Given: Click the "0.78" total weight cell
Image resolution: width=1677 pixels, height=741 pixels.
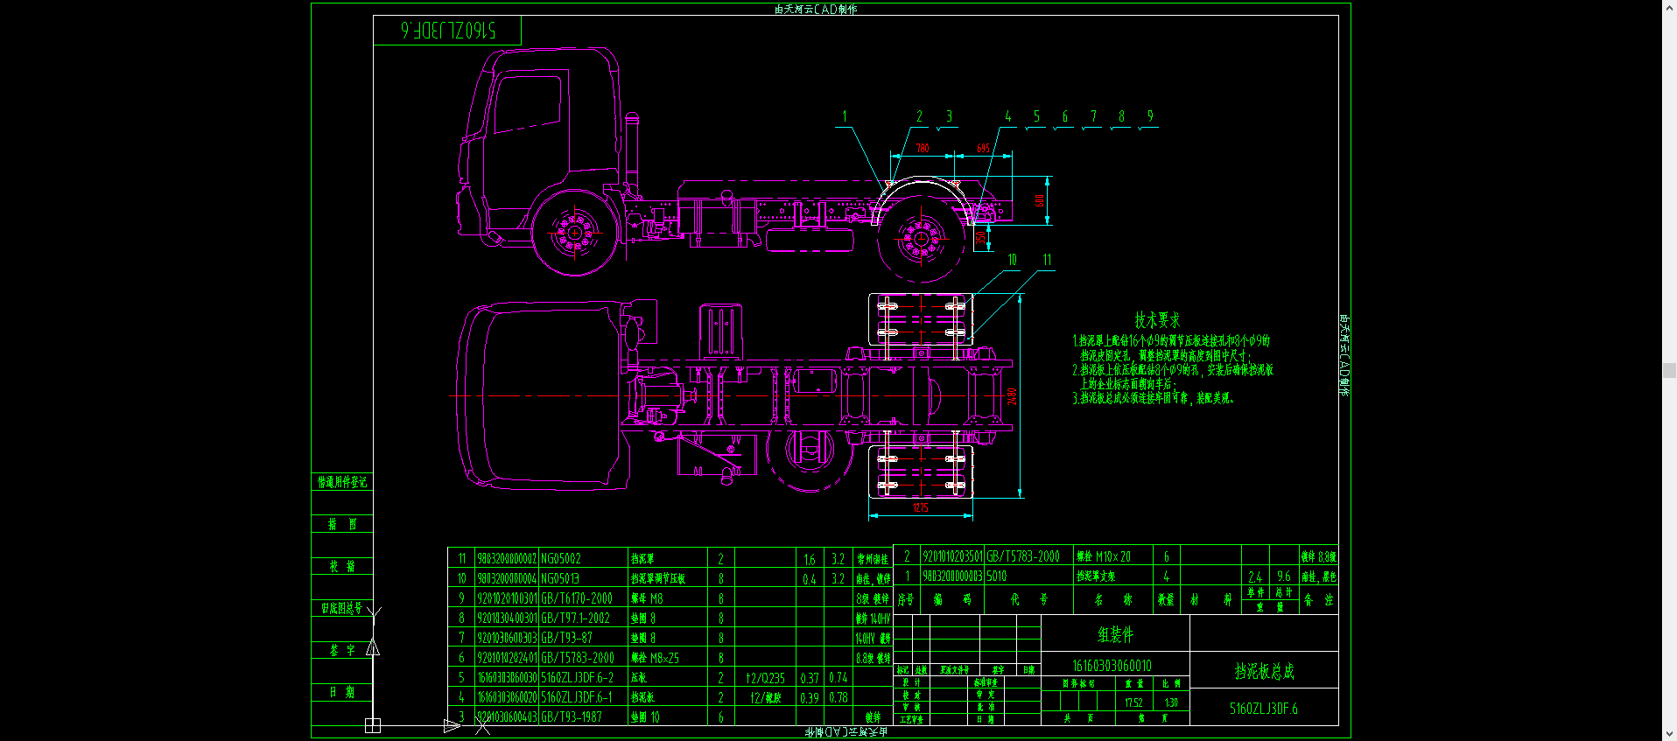Looking at the screenshot, I should point(838,698).
